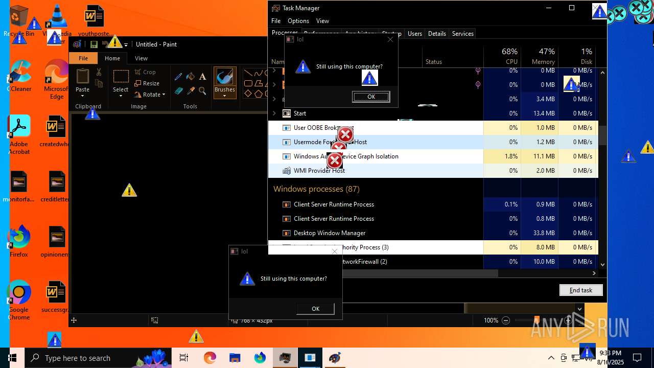Select the Pencil tool in Paint
654x368 pixels.
[x=178, y=77]
